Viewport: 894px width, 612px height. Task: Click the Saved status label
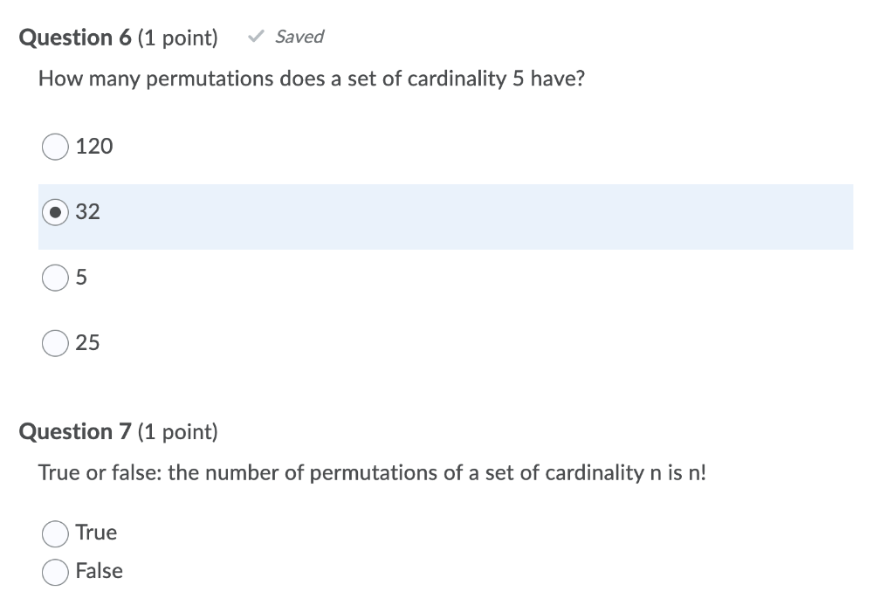(x=300, y=37)
